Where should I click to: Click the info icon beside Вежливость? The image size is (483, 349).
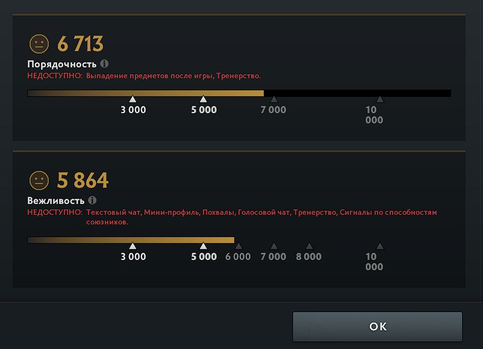pos(92,200)
